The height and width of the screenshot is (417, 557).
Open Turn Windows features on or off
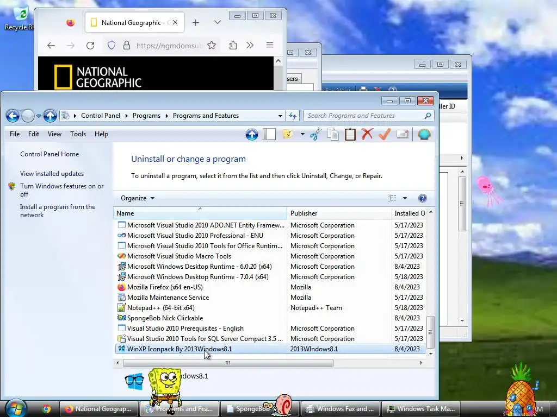(61, 190)
